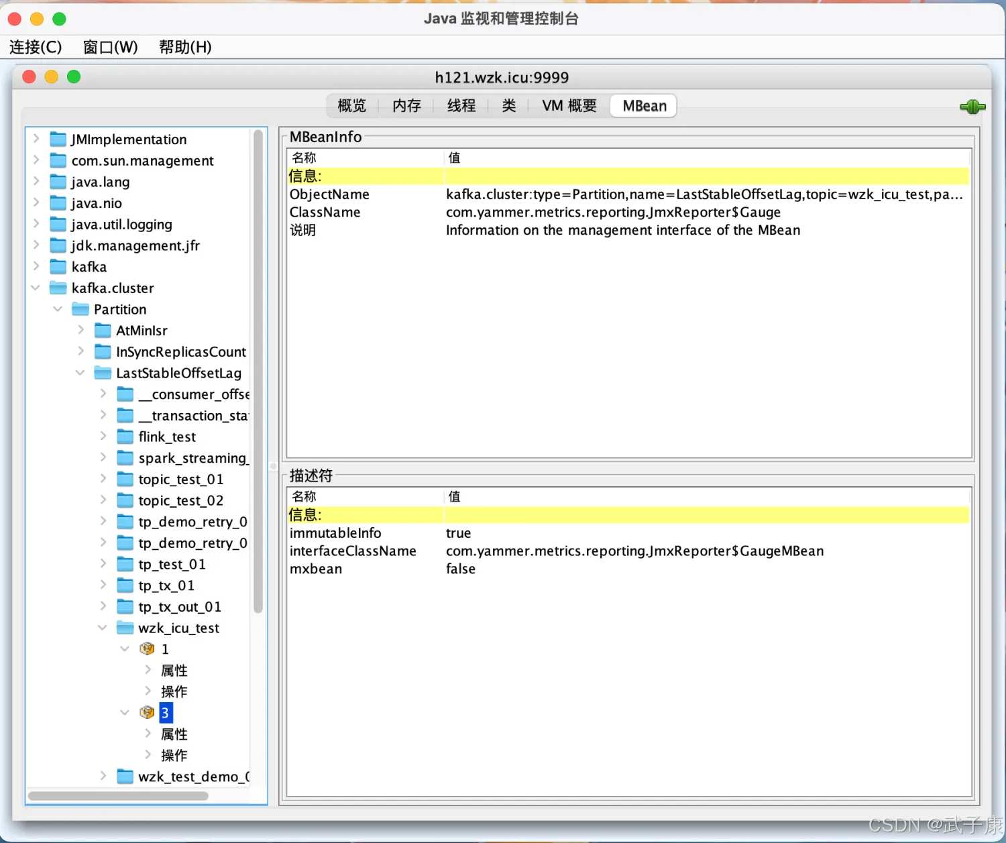Click the java.util.logging folder icon
This screenshot has height=843, width=1006.
pos(58,225)
